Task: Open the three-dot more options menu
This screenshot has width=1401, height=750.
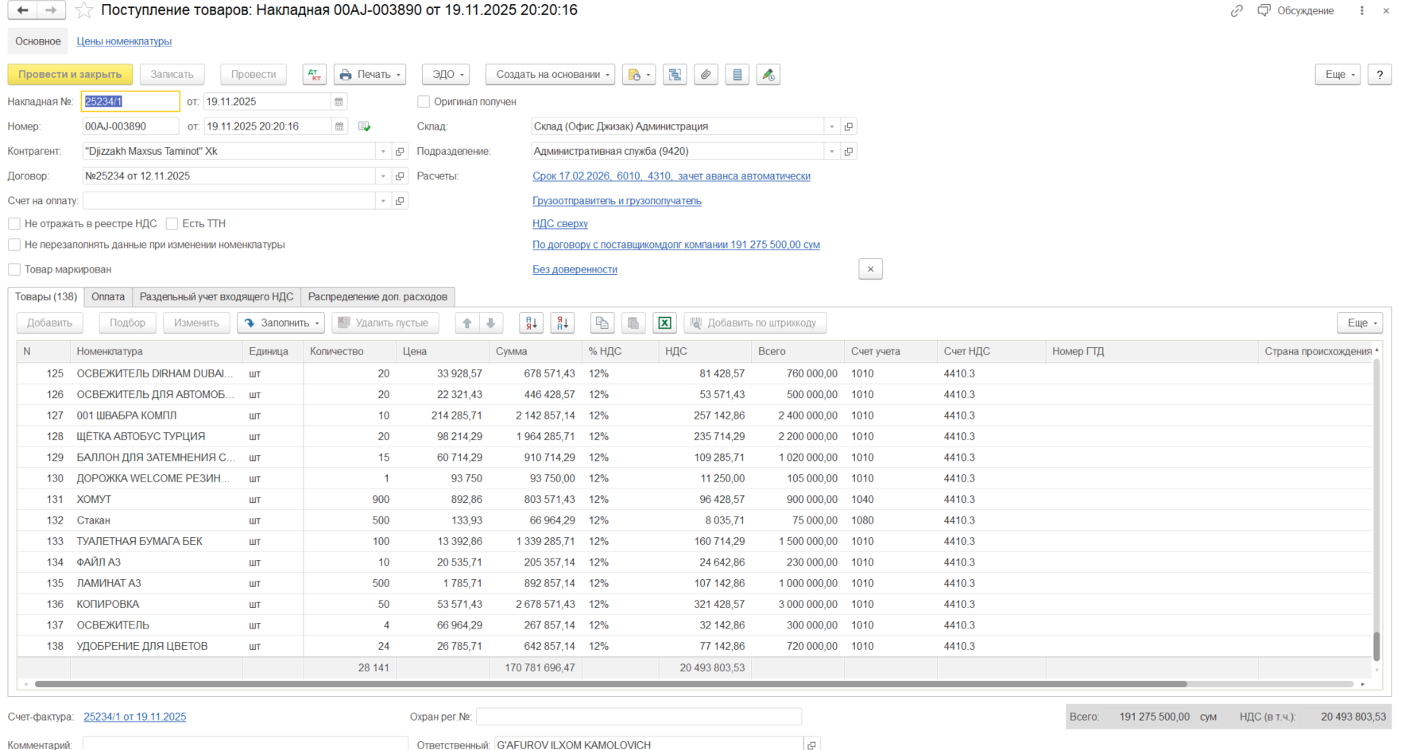Action: [x=1362, y=10]
